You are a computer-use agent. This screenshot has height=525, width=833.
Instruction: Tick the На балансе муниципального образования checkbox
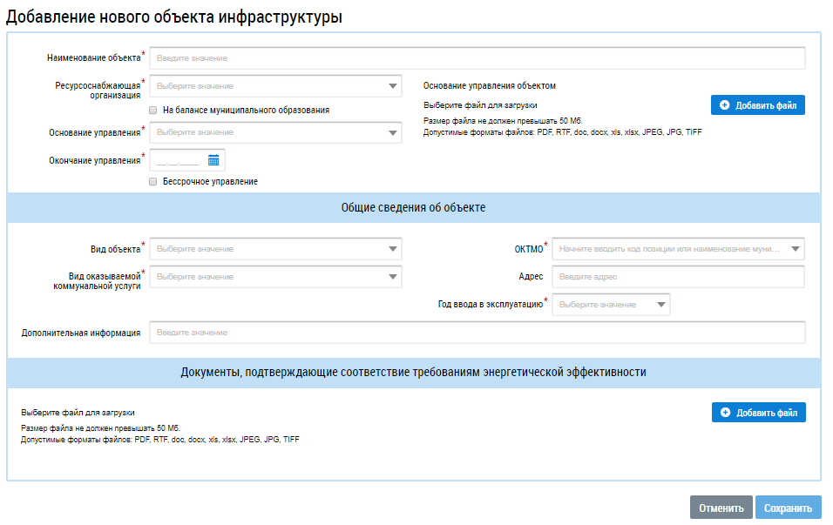point(153,111)
